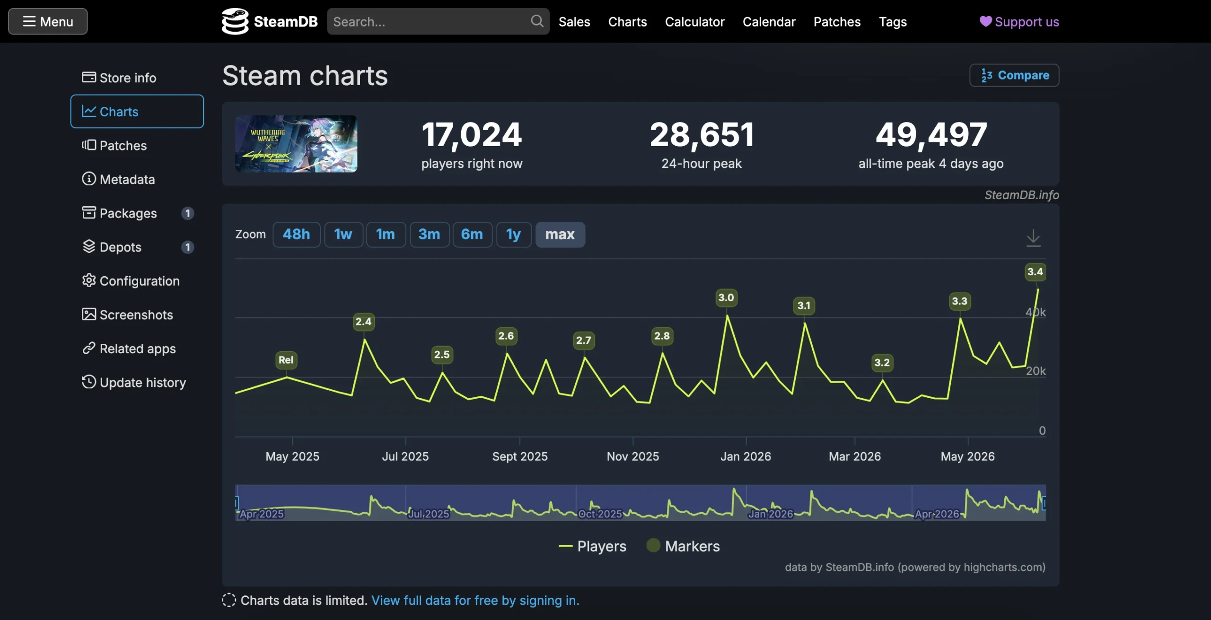Click the 2.5 version marker
Viewport: 1211px width, 620px height.
[x=442, y=355]
